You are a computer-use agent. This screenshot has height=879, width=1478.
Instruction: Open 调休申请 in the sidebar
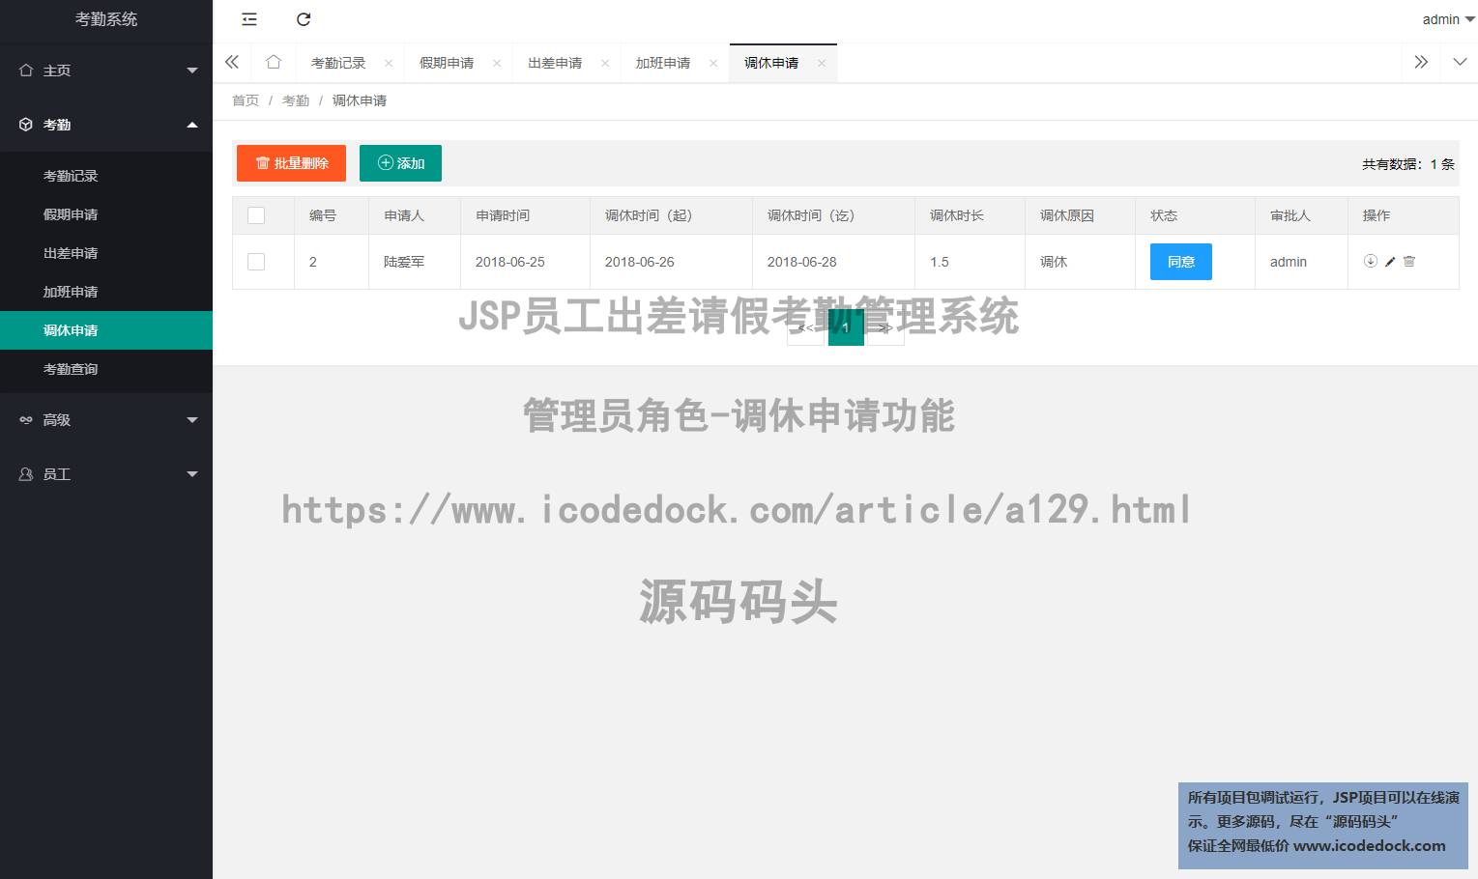click(x=106, y=330)
